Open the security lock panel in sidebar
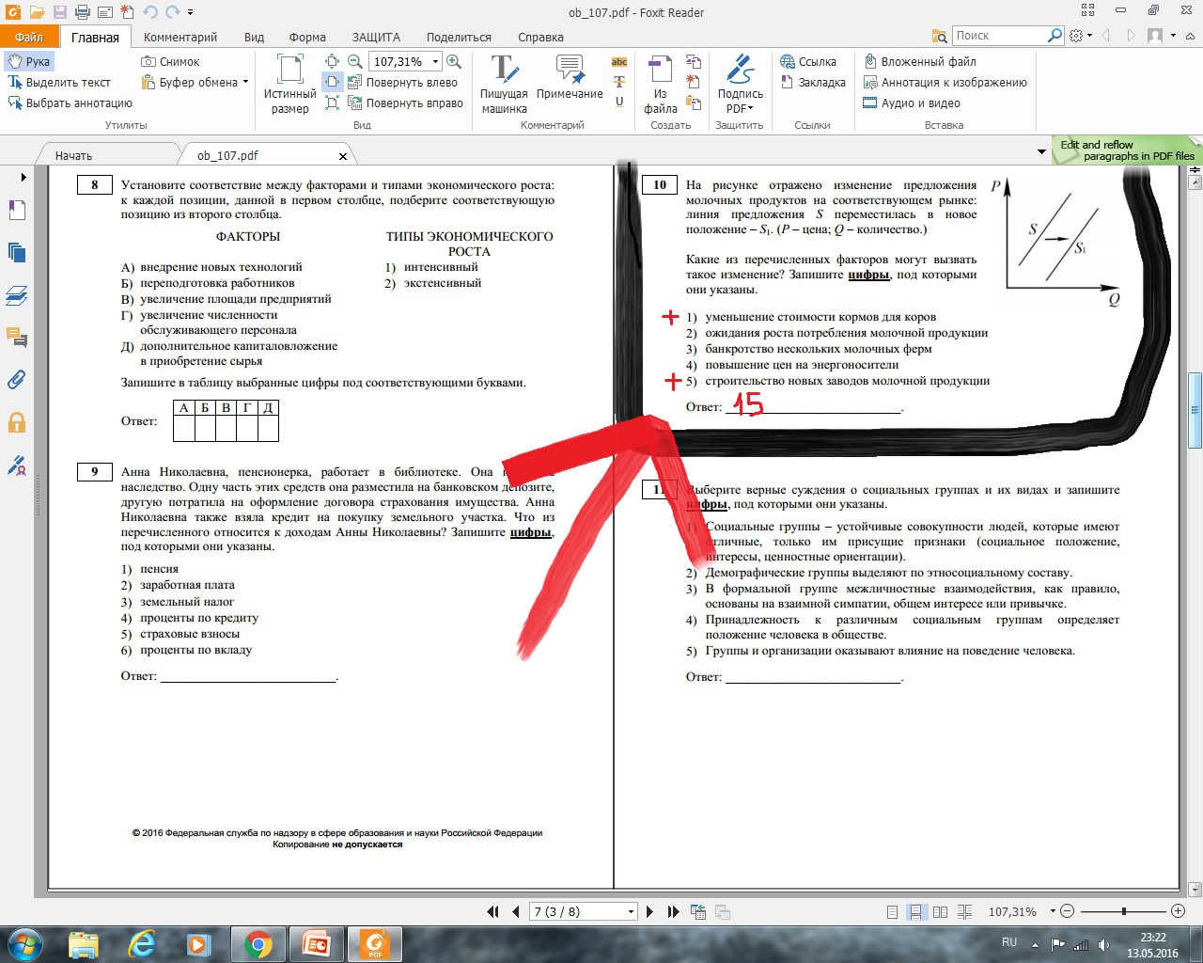This screenshot has height=963, width=1203. click(16, 422)
